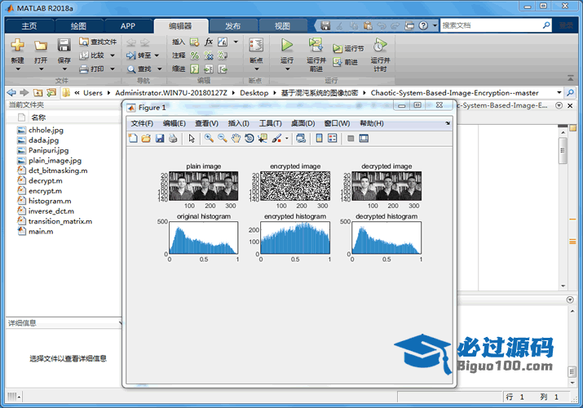
Task: Click the up one level folder icon
Action: pyautogui.click(x=38, y=92)
